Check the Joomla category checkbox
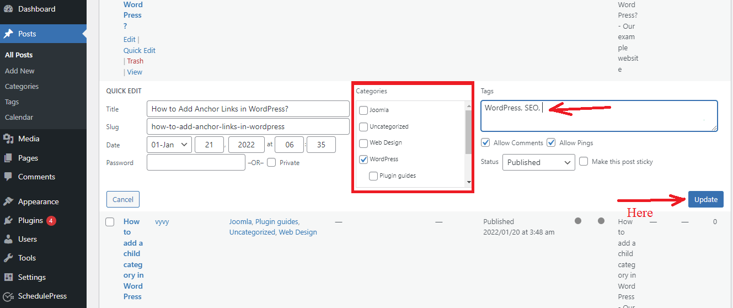The height and width of the screenshot is (308, 733). click(363, 110)
